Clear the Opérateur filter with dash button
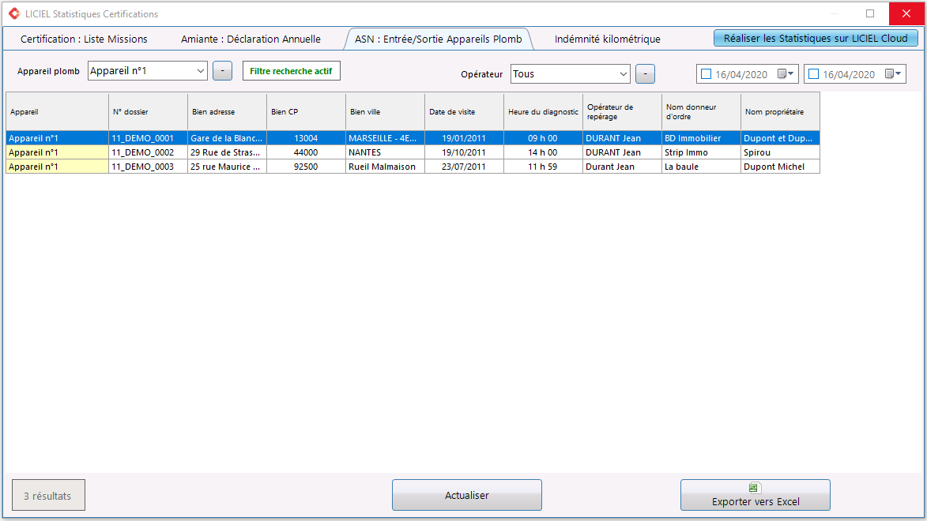 (645, 74)
